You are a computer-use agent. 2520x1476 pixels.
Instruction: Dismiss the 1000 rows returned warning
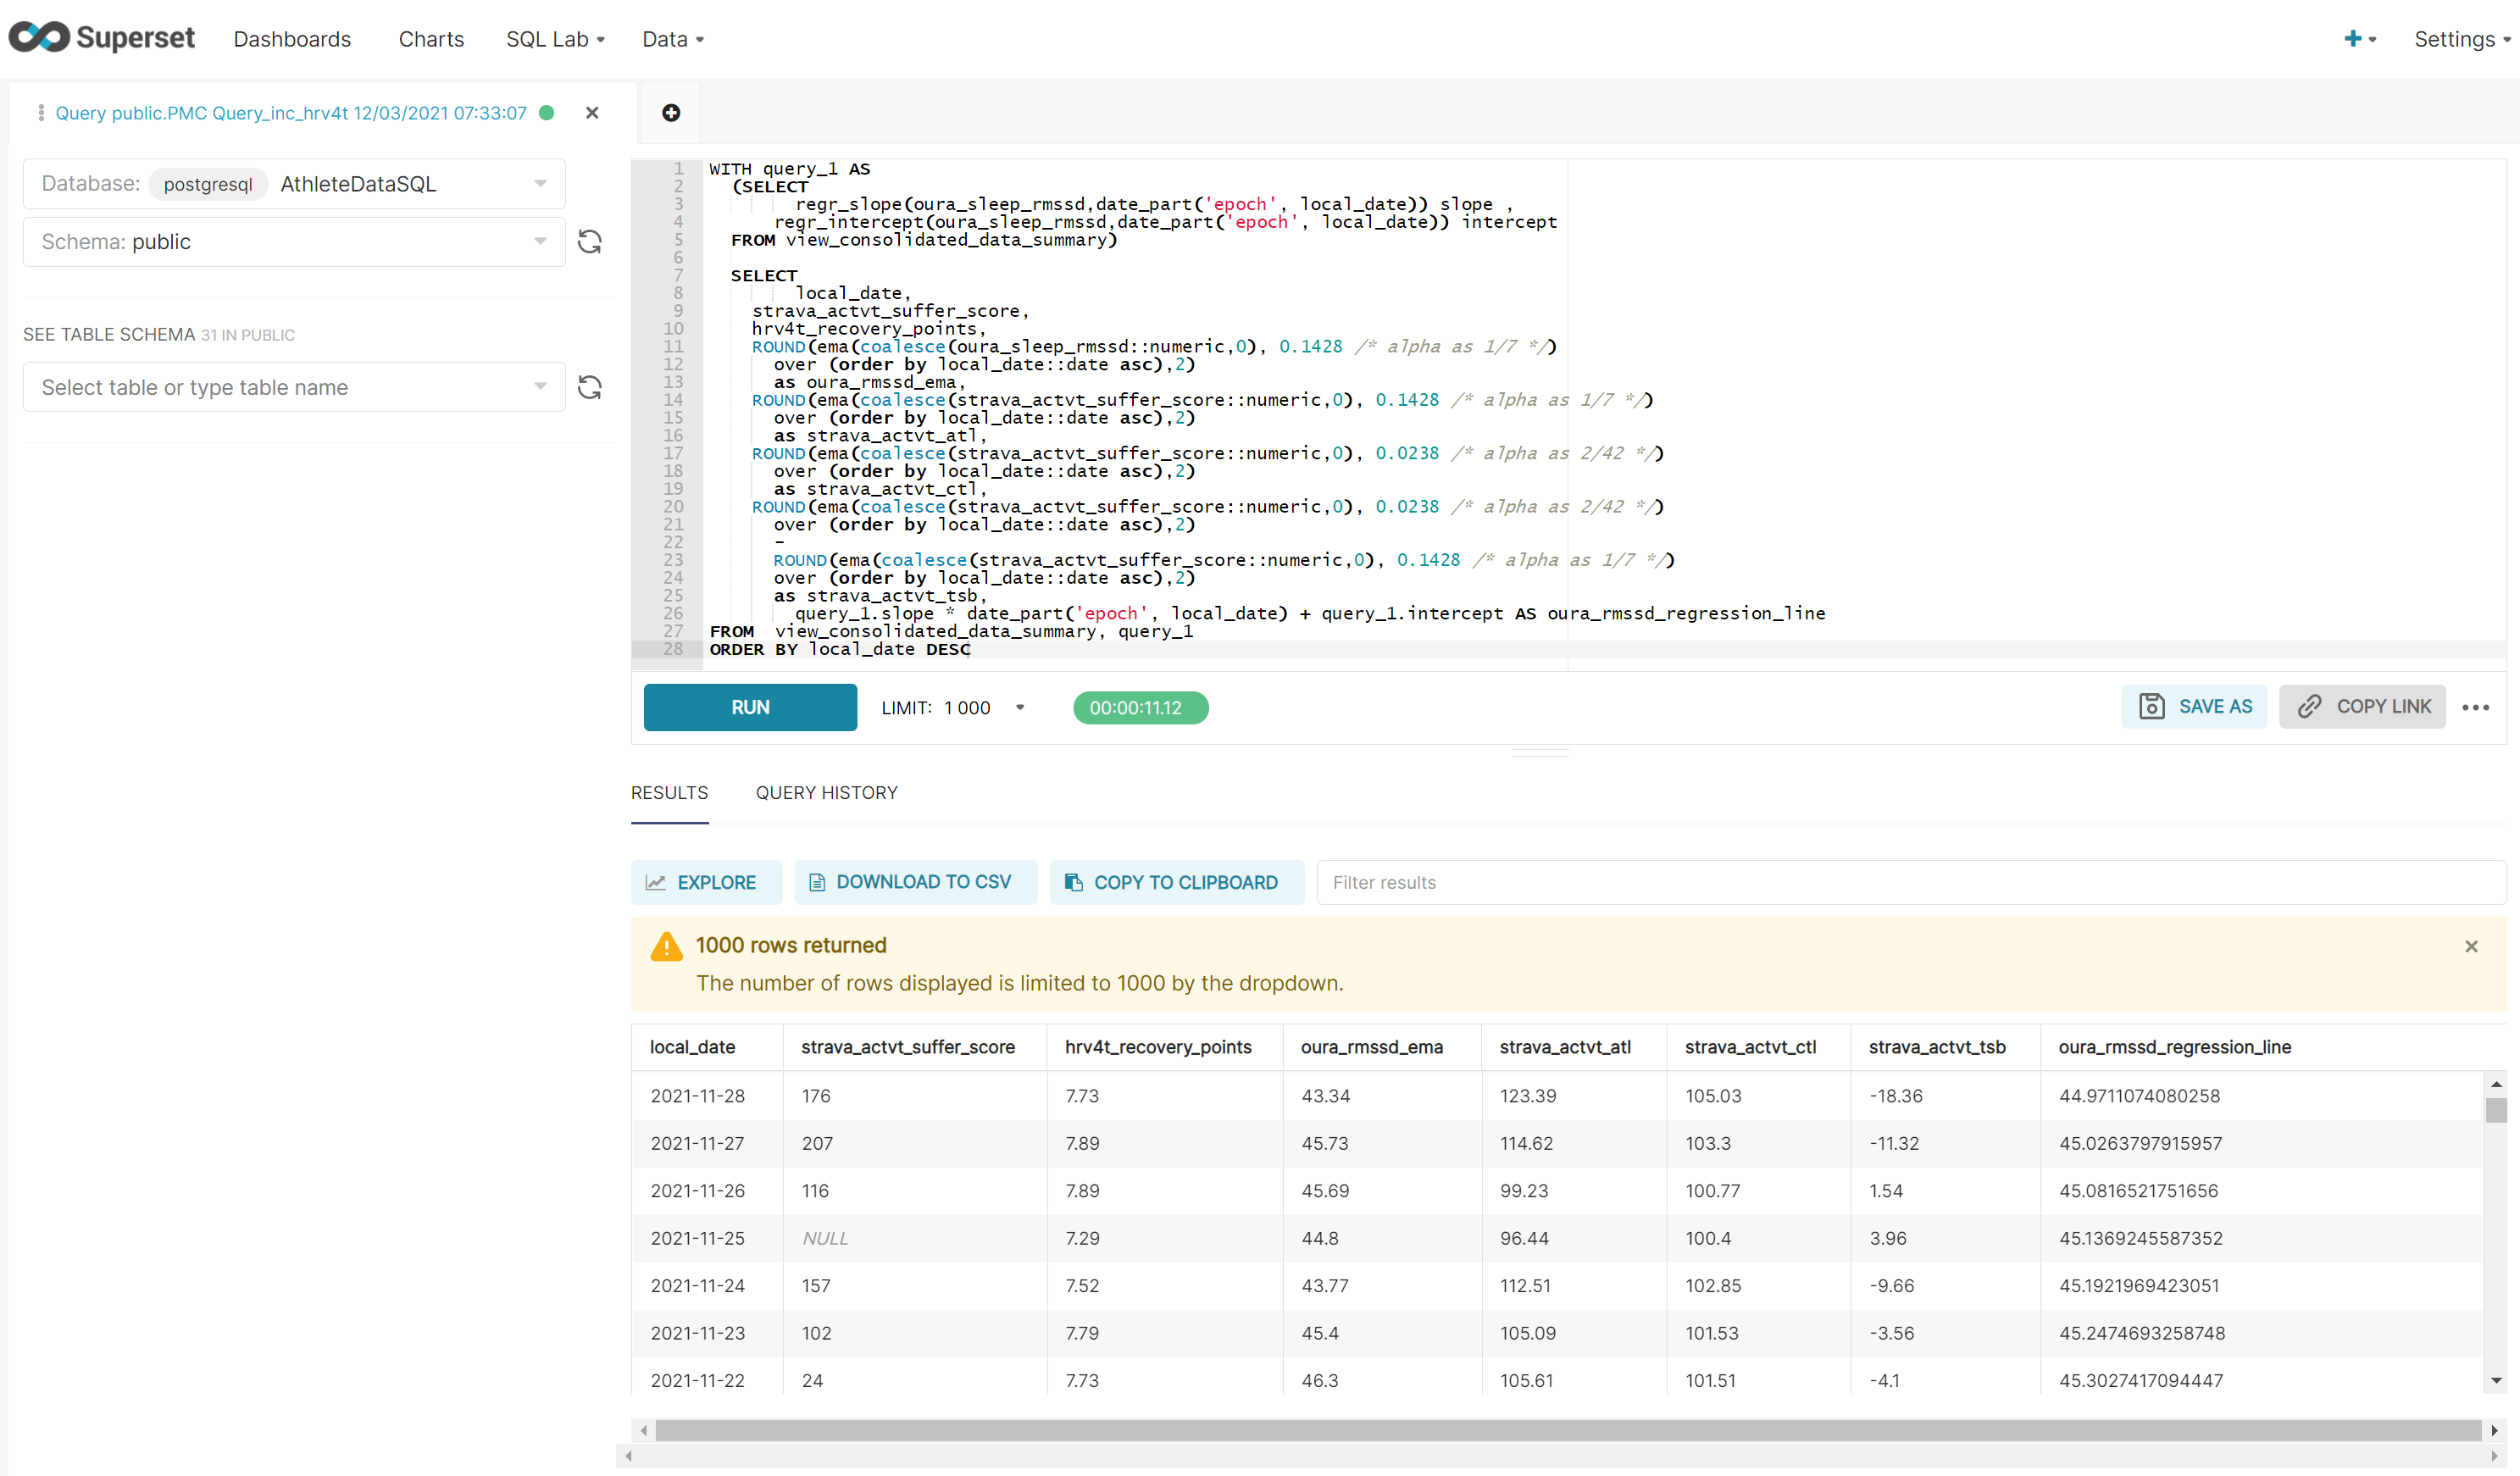coord(2471,946)
